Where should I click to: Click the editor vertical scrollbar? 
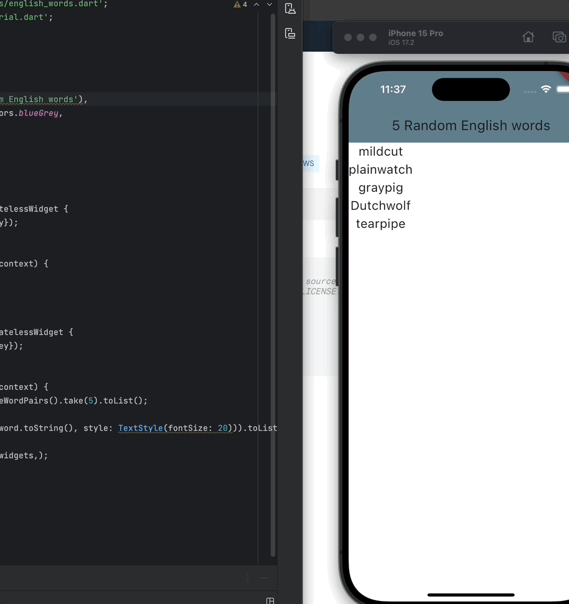(273, 285)
